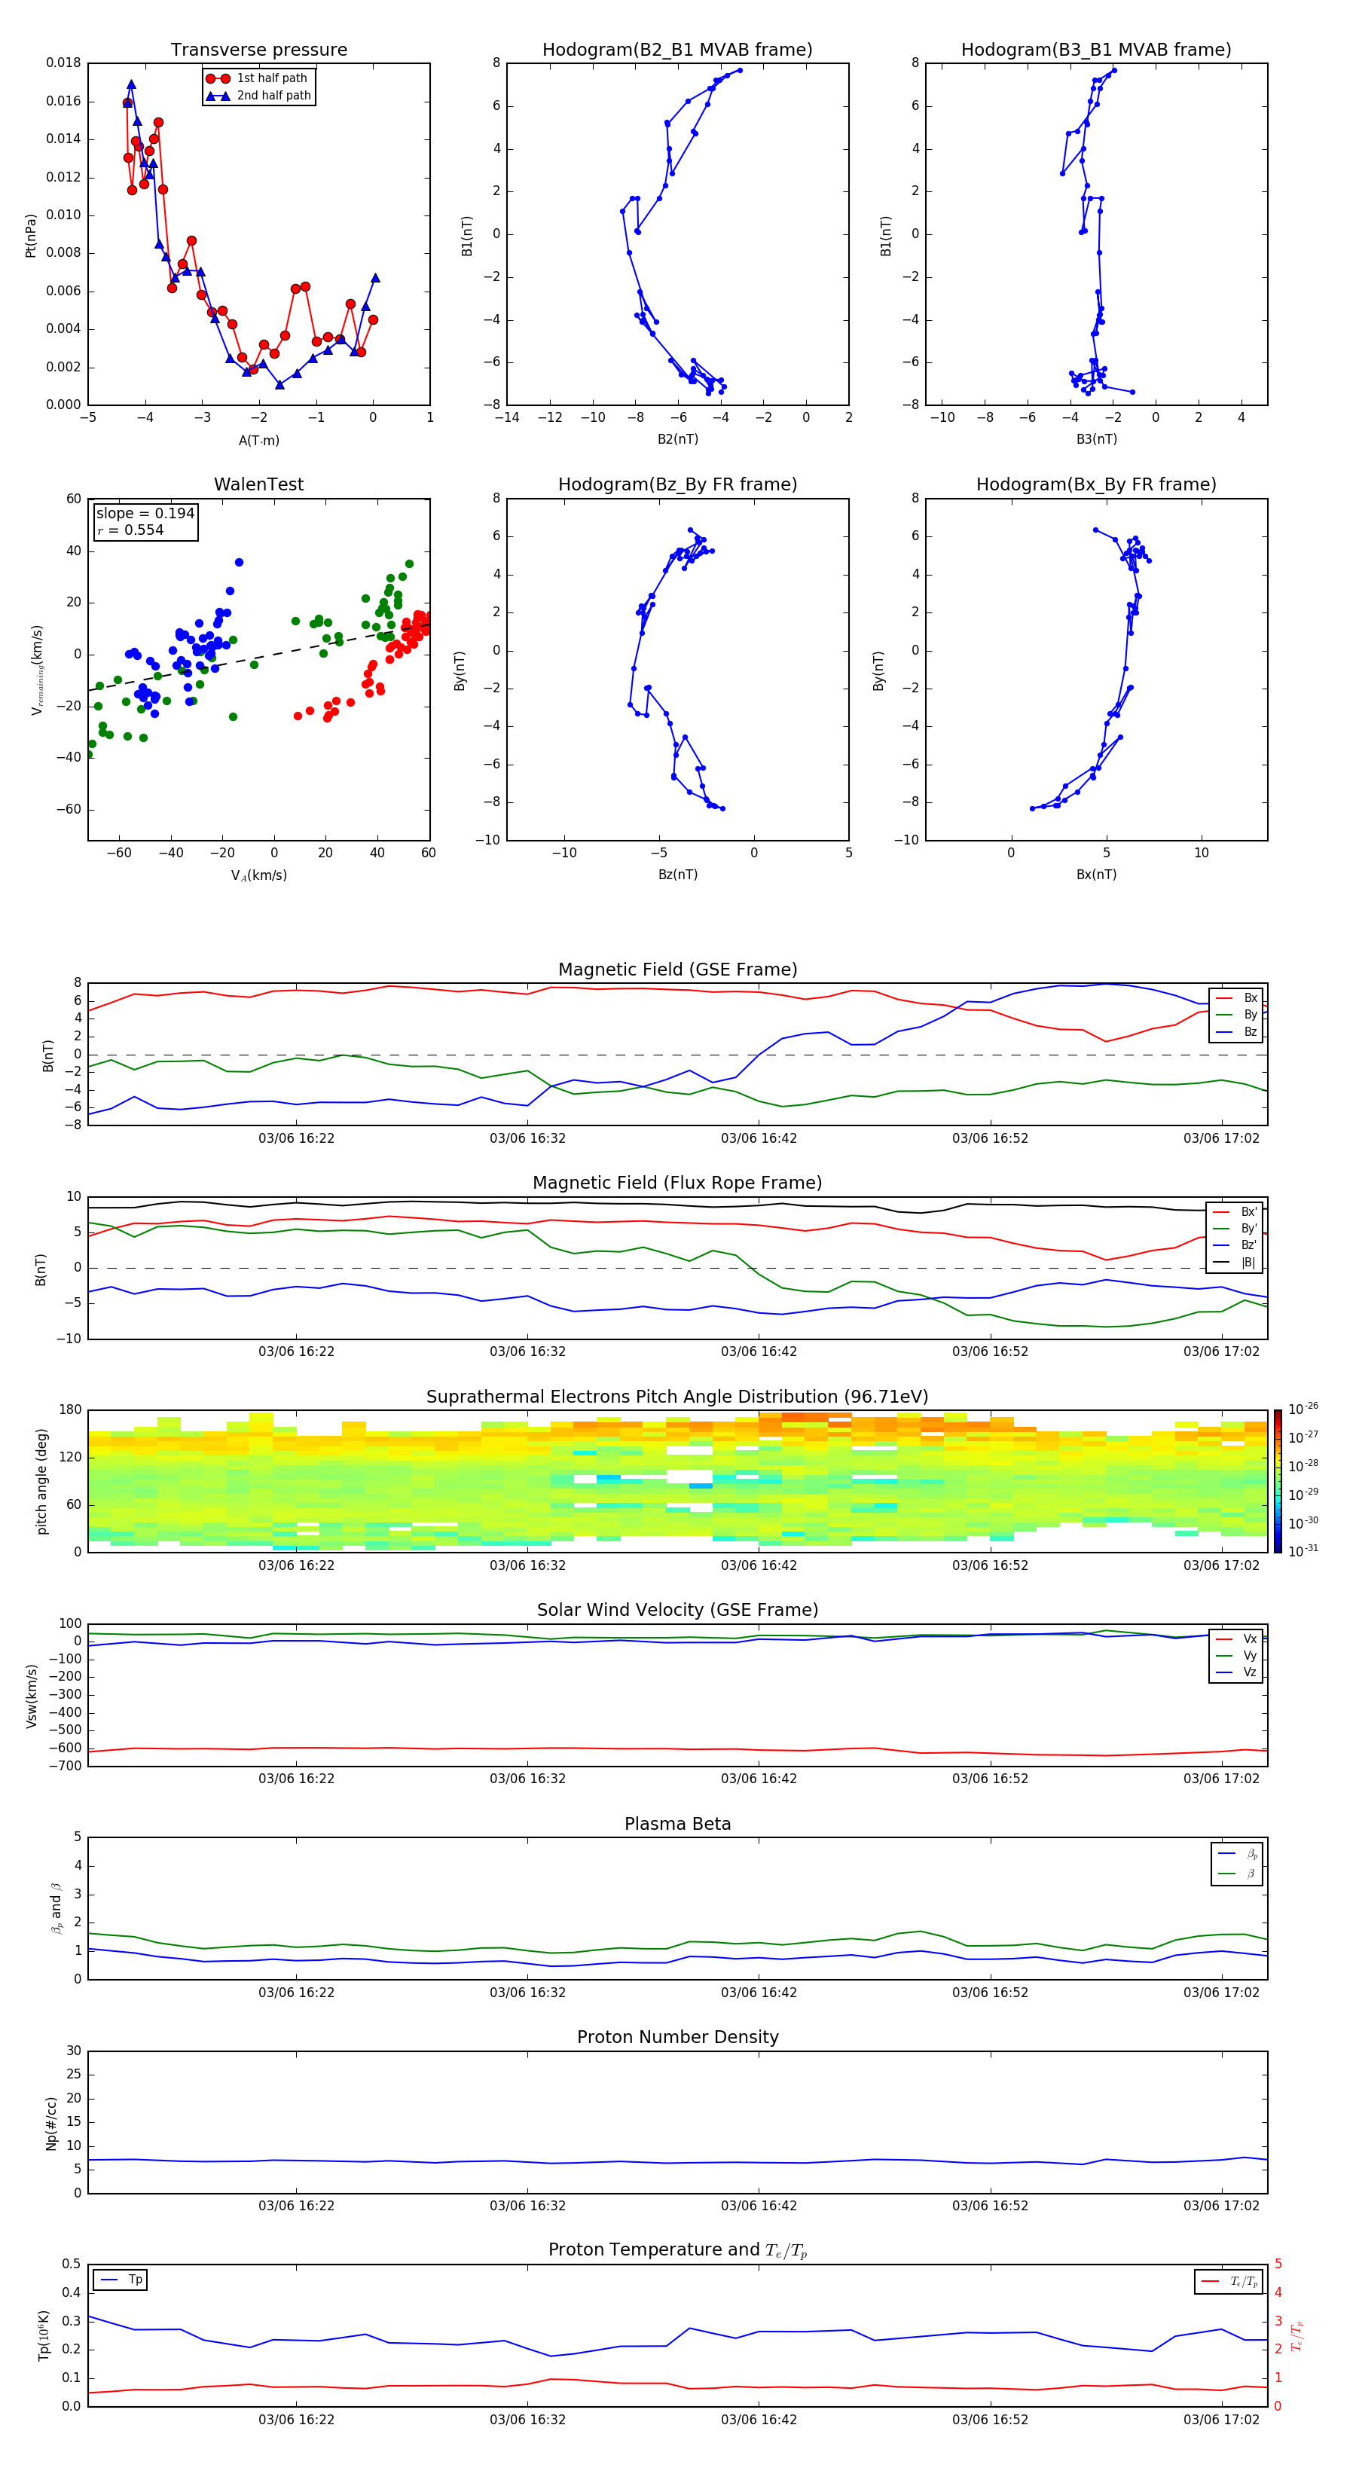Click the 'pitch angle (deg)' axis label
This screenshot has width=1356, height=2486.
[41, 1481]
